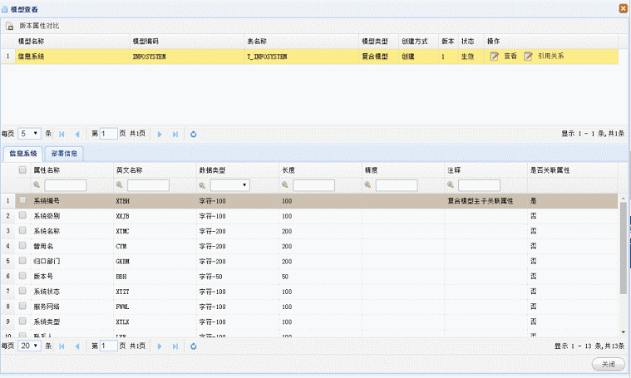
Task: Refresh the upper model list grid
Action: click(194, 133)
